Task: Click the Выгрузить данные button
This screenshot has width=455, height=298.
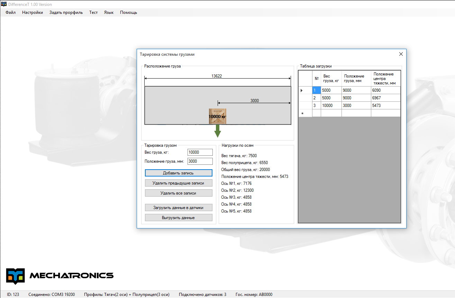Action: coord(178,218)
